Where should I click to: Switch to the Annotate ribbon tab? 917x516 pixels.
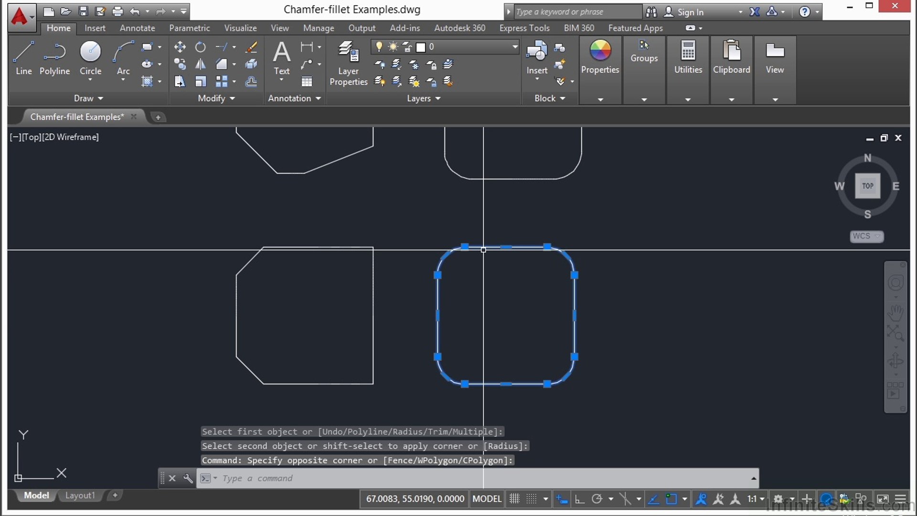(137, 28)
